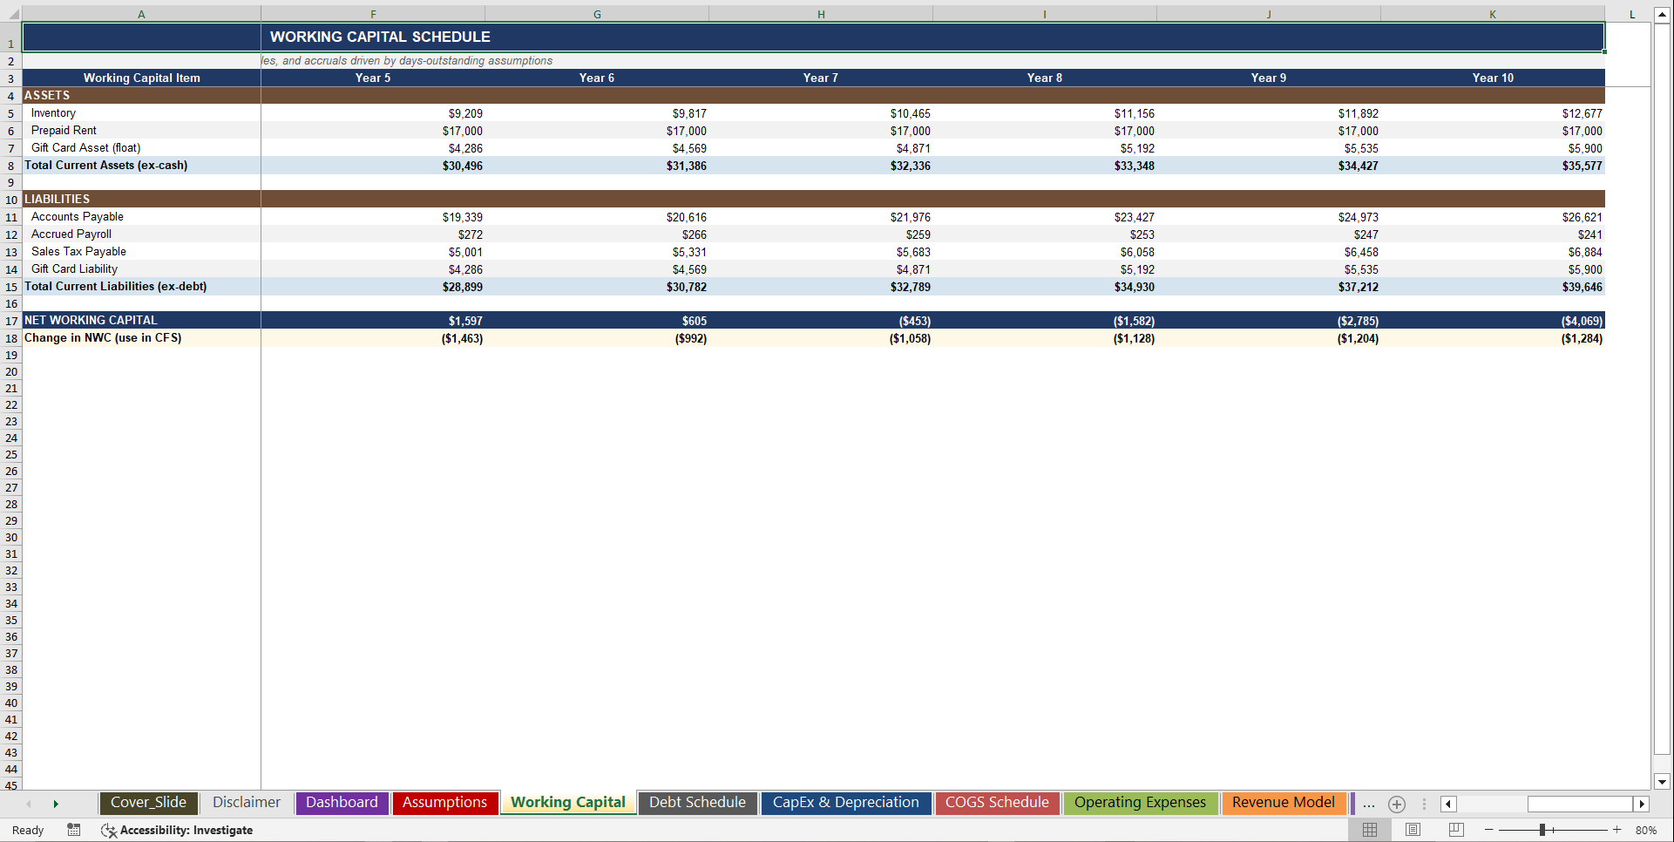Select Page Layout view icon

[1413, 830]
